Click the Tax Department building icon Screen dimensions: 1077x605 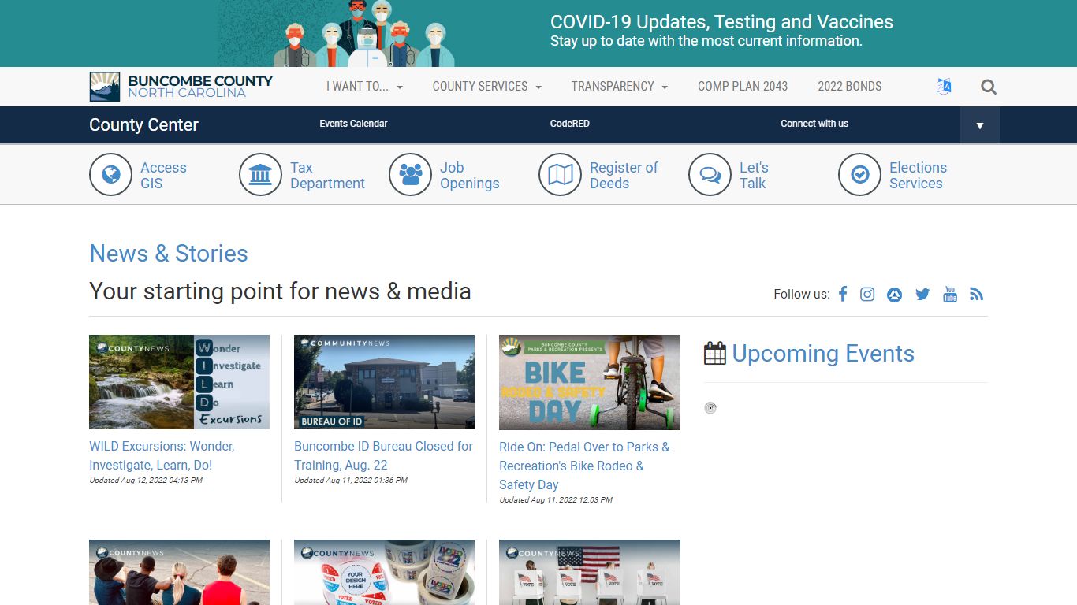click(x=260, y=175)
